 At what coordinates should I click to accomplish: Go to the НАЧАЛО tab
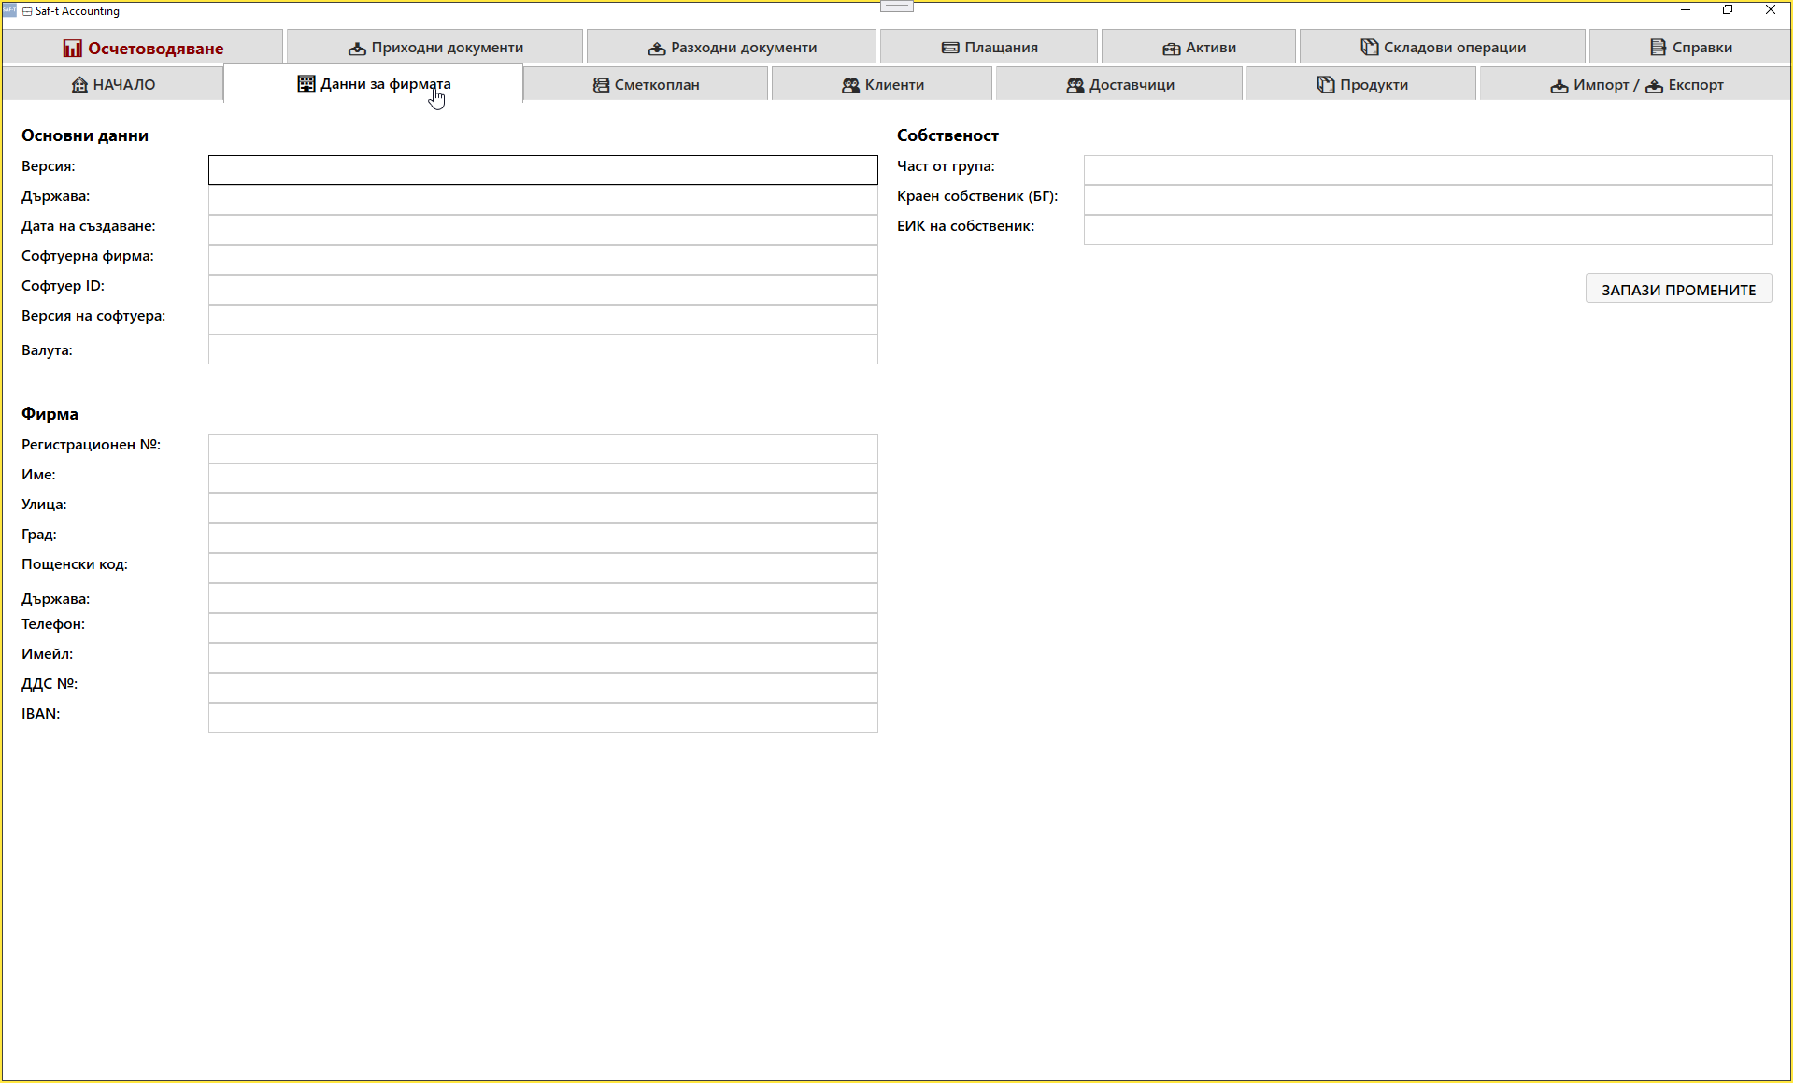113,84
